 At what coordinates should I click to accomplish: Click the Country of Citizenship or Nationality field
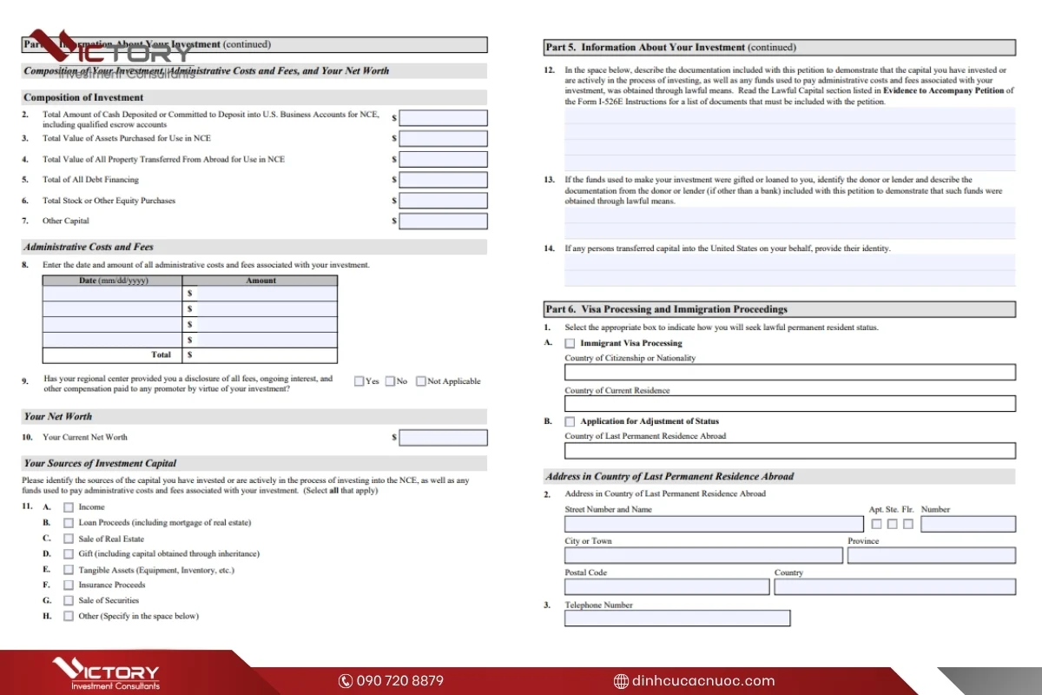pyautogui.click(x=789, y=372)
